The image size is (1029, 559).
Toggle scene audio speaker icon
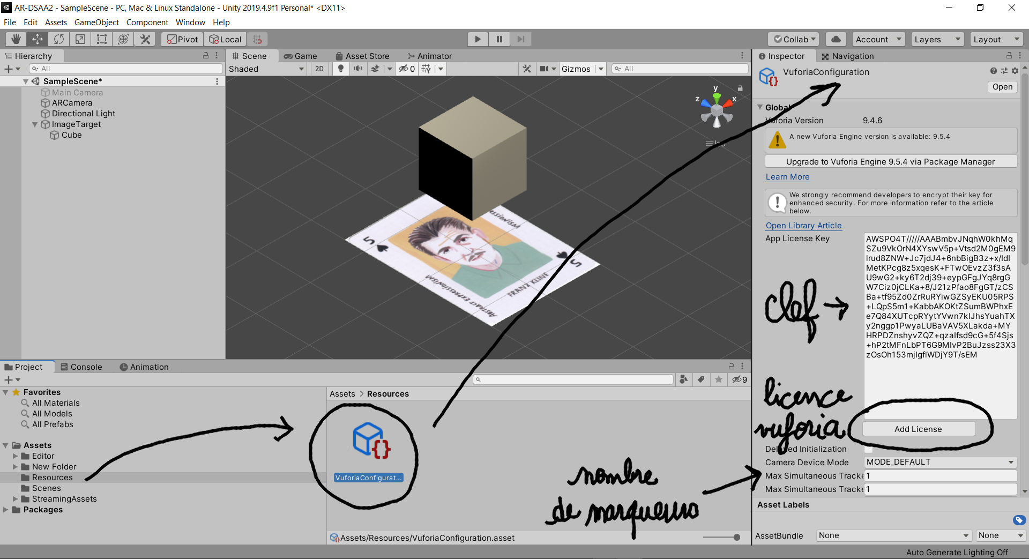pos(357,69)
